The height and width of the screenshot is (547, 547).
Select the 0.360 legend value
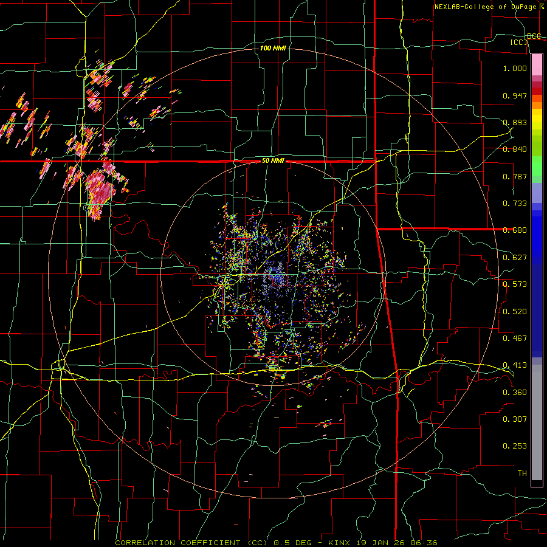point(515,392)
